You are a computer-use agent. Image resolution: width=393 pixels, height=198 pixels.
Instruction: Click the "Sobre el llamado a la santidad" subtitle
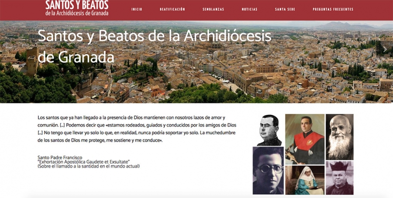89,166
